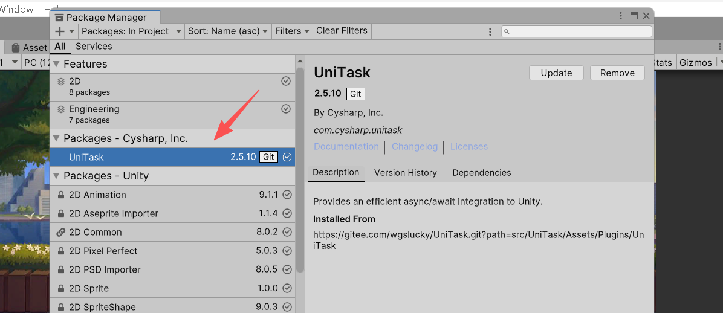Collapse the Packages - Cysharp, Inc. section
723x313 pixels.
(x=57, y=138)
